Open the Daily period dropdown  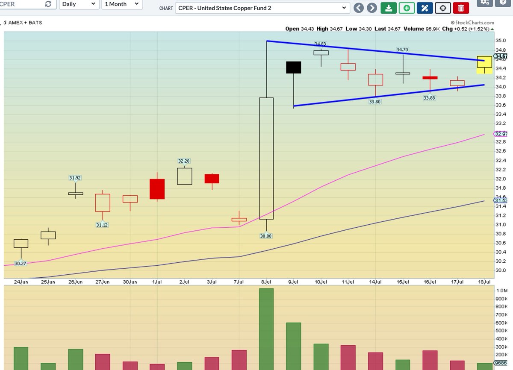78,4
